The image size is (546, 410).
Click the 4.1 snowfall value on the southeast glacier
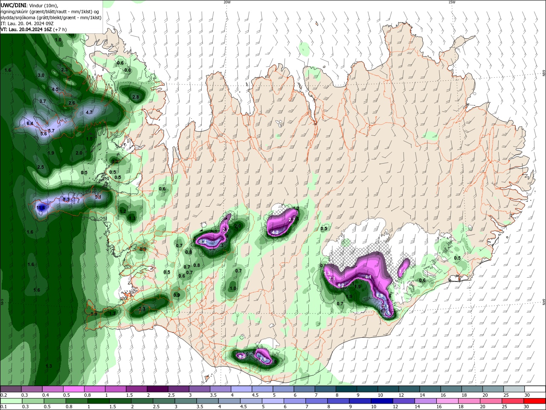tap(368, 277)
